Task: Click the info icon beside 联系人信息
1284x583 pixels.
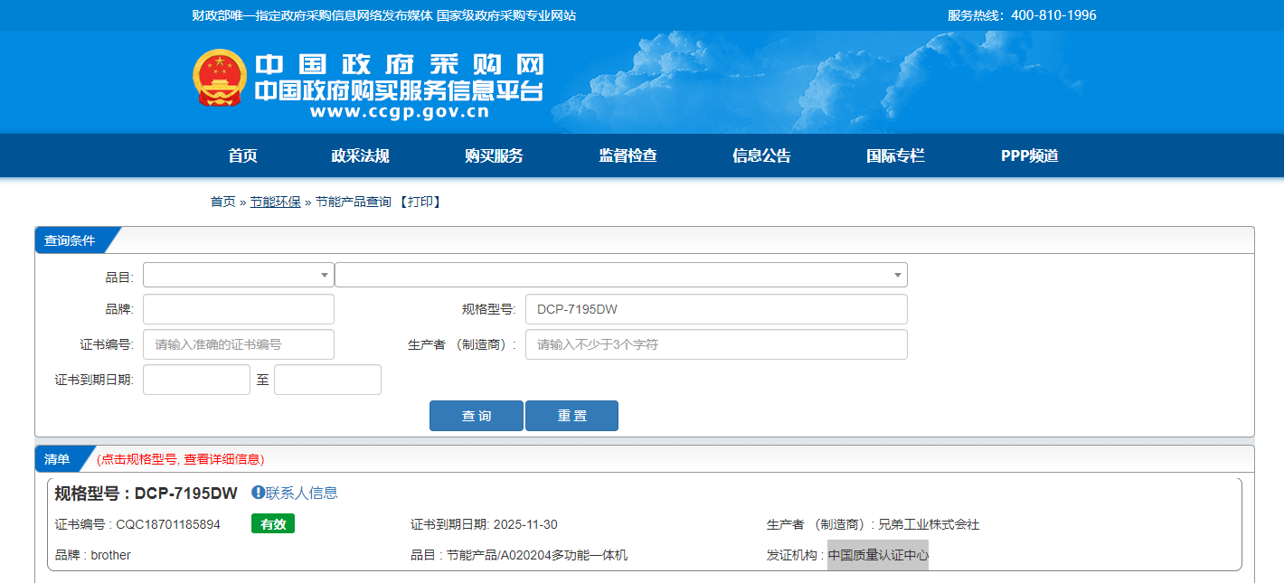Action: click(x=258, y=493)
